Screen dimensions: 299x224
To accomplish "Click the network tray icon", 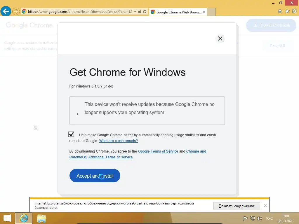I will click(253, 218).
